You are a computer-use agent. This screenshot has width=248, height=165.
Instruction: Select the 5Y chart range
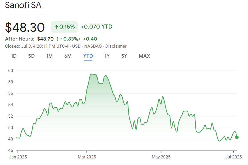click(124, 56)
